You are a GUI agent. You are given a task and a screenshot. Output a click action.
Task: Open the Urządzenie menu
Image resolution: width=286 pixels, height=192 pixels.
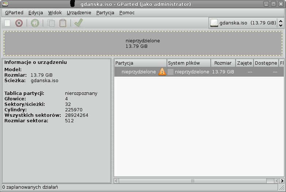tap(79, 12)
